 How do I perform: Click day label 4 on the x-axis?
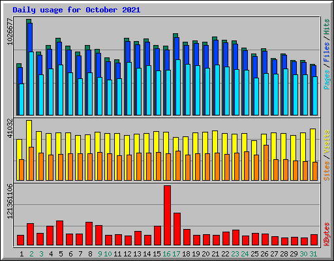pyautogui.click(x=51, y=254)
